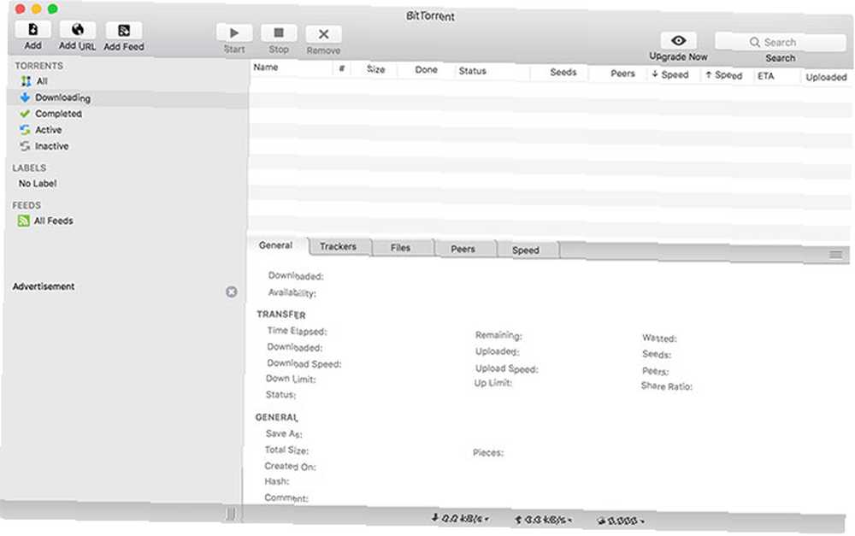Open download speed limit dropdown in status bar
Viewport: 855px width, 536px height.
point(460,518)
